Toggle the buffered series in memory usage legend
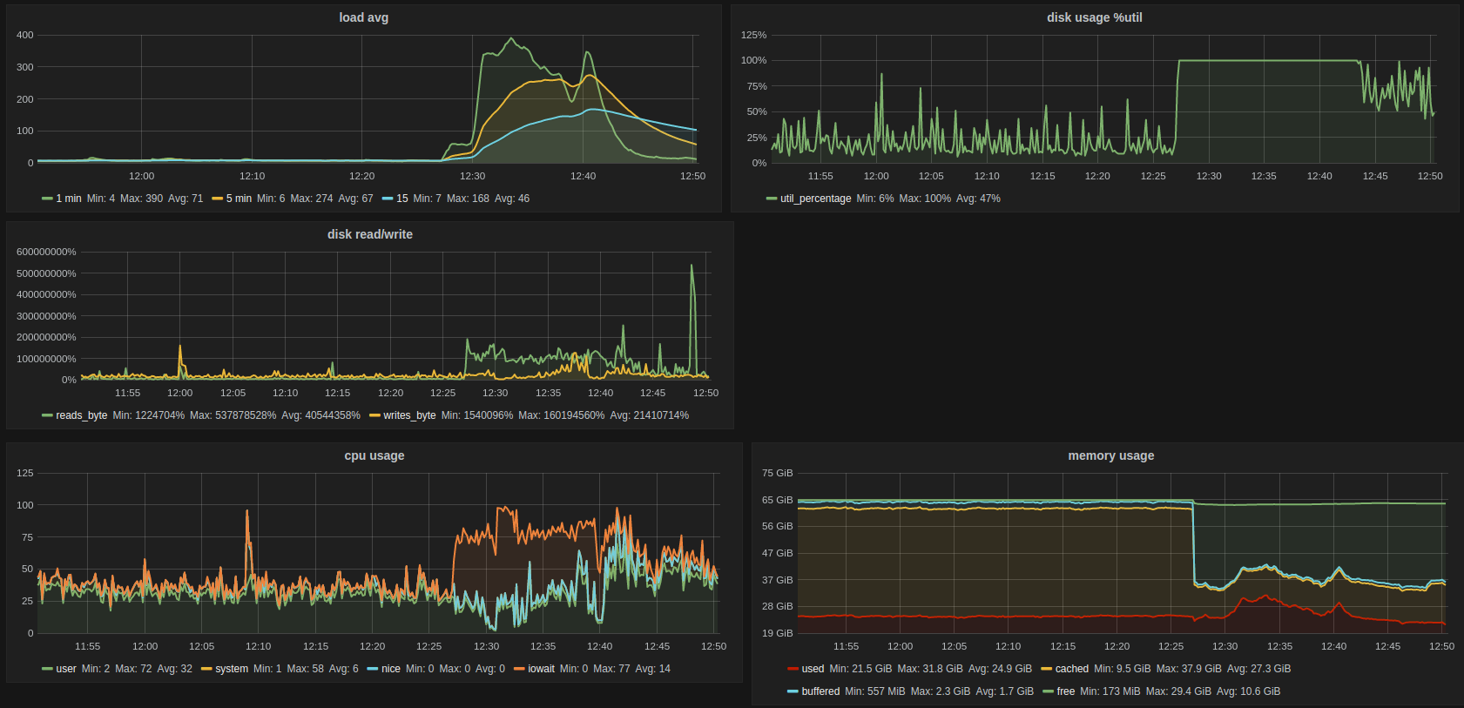Viewport: 1464px width, 708px height. tap(820, 691)
